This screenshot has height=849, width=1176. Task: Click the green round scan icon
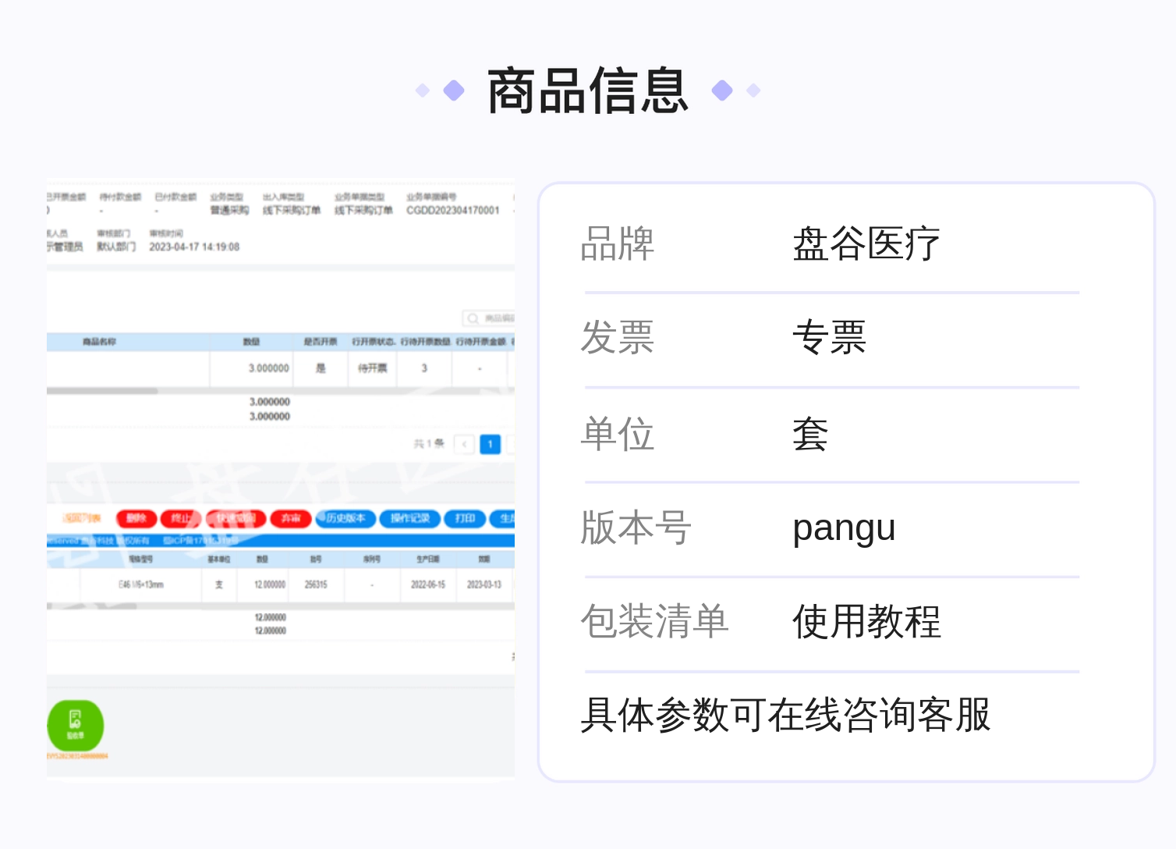(76, 726)
